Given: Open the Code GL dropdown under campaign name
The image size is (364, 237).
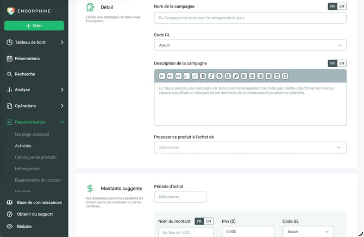Looking at the screenshot, I should tap(250, 45).
